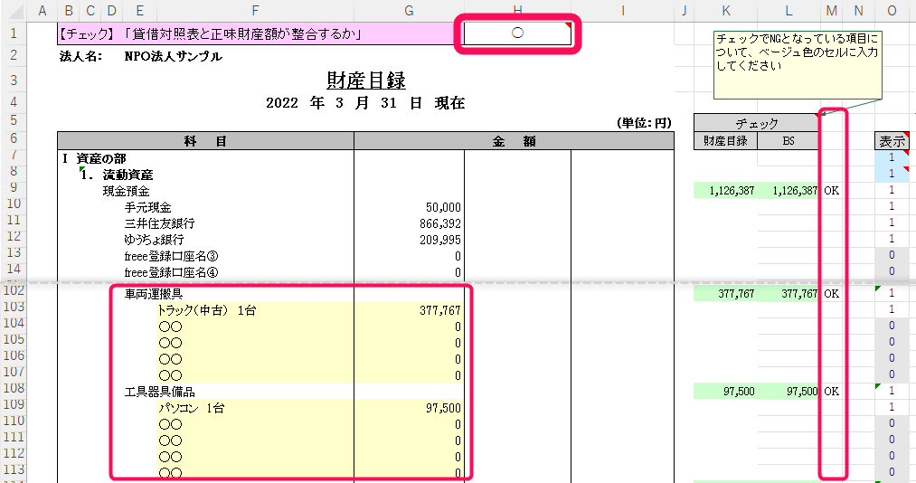Select row 102 header
This screenshot has height=483, width=916.
click(x=14, y=291)
